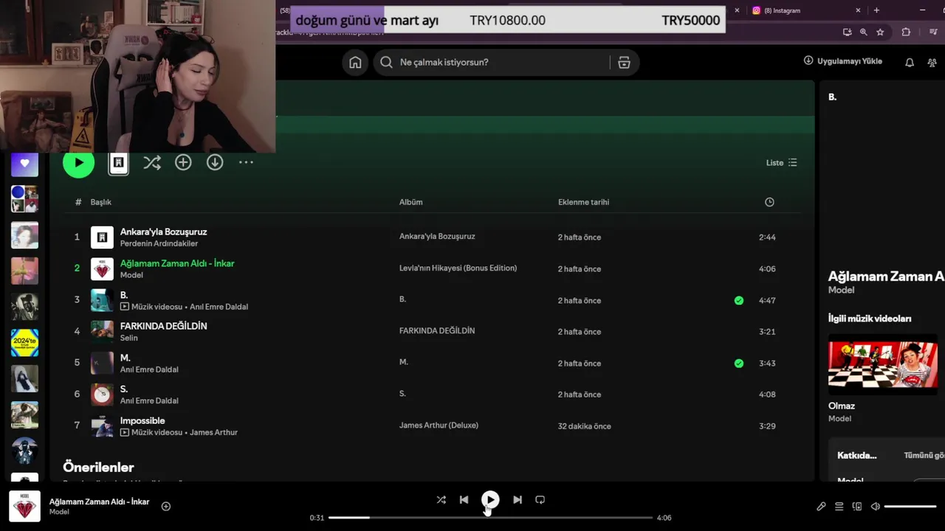Add the playlist to your library
Screen dimensions: 945x531
click(183, 162)
